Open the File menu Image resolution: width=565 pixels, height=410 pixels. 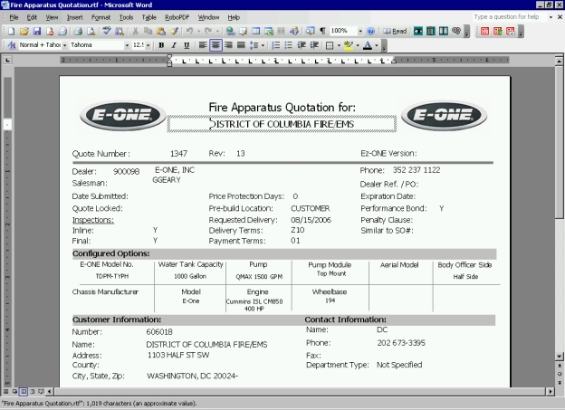pyautogui.click(x=14, y=17)
